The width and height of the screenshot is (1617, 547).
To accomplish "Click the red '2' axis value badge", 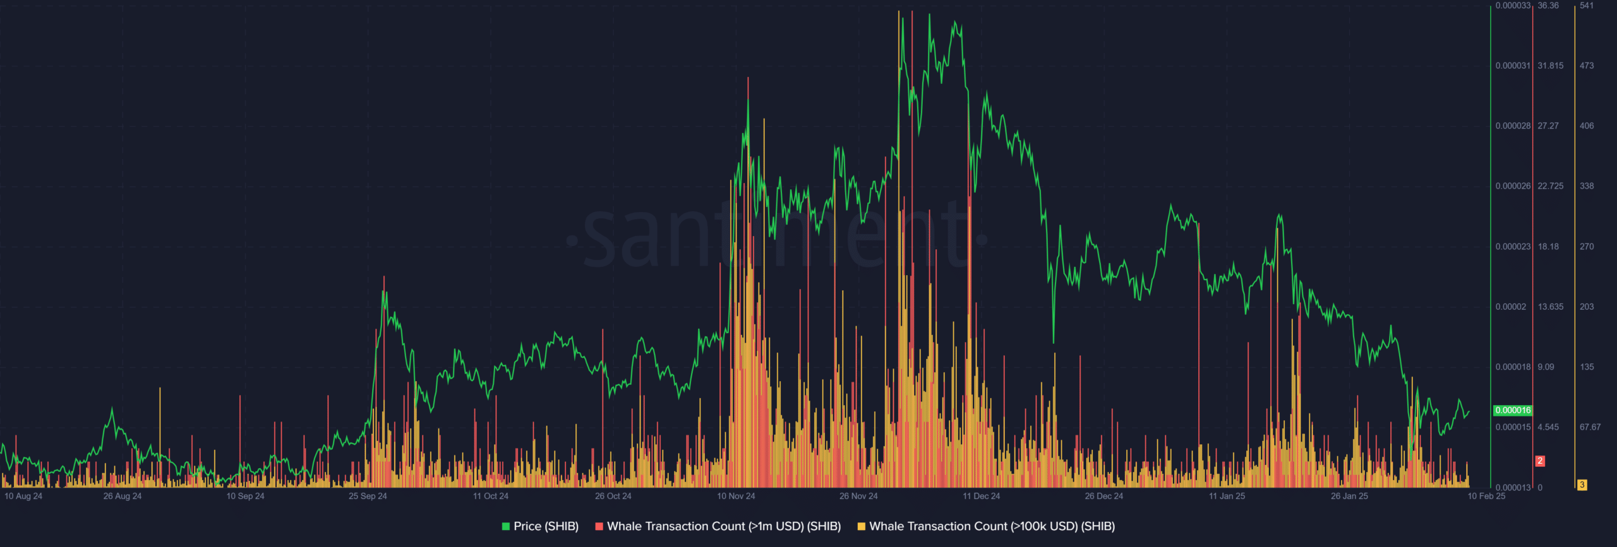I will (x=1540, y=461).
